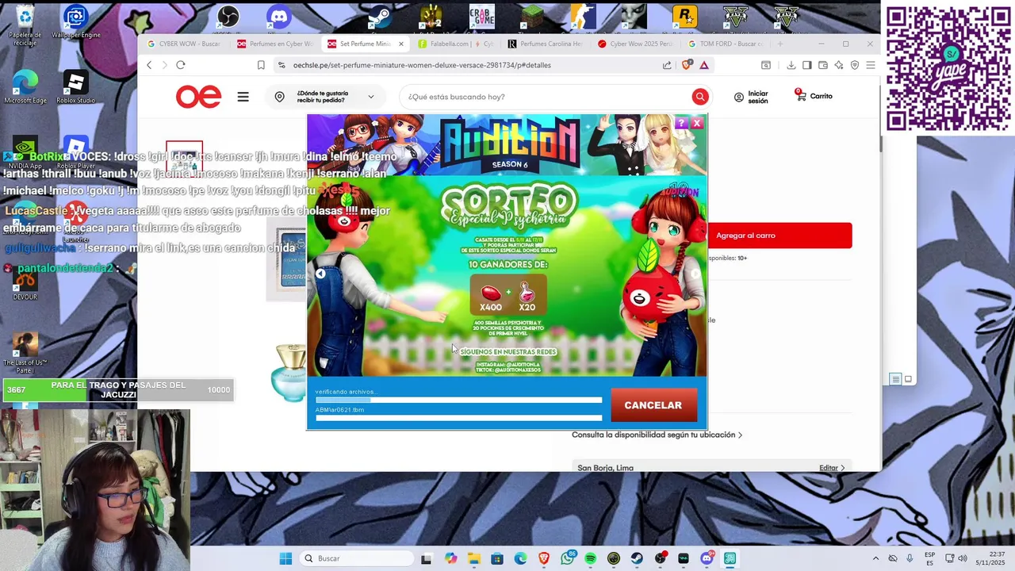Switch to Cyber Wow 2025 Perú tab
1015x571 pixels.
pos(636,44)
